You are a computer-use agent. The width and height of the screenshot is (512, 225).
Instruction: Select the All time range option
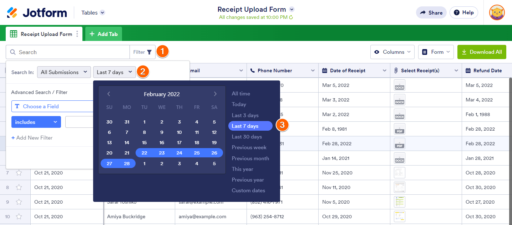coord(241,94)
